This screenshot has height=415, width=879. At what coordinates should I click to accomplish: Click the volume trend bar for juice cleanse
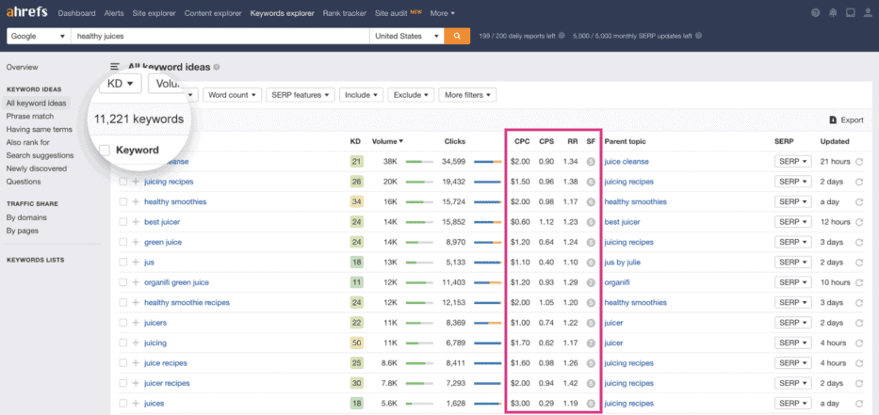[x=419, y=162]
